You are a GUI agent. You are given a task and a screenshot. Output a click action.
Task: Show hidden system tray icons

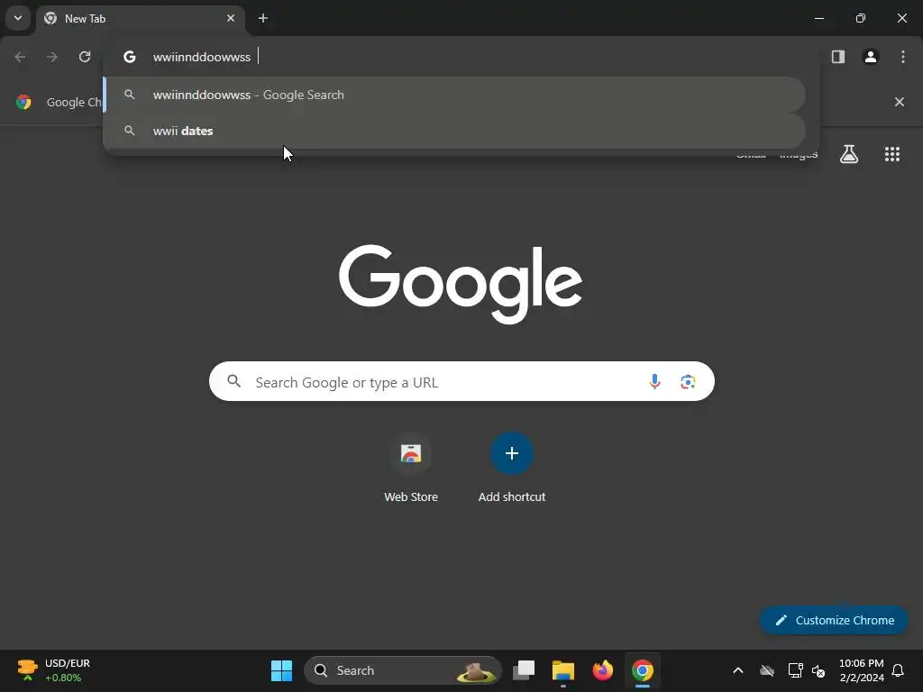click(x=738, y=670)
